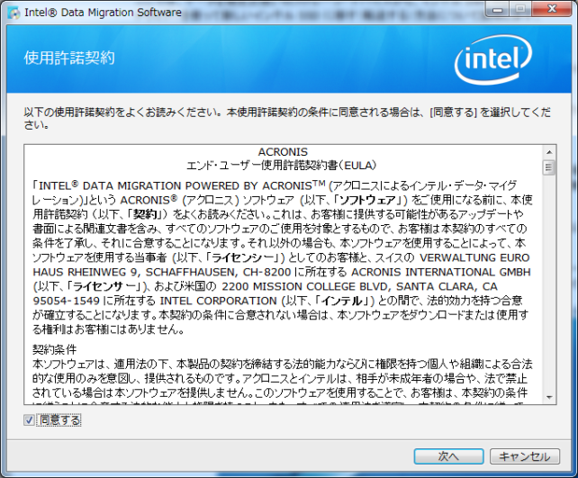Click the Intel logo in the header
Viewport: 578px width, 478px height.
(x=498, y=63)
